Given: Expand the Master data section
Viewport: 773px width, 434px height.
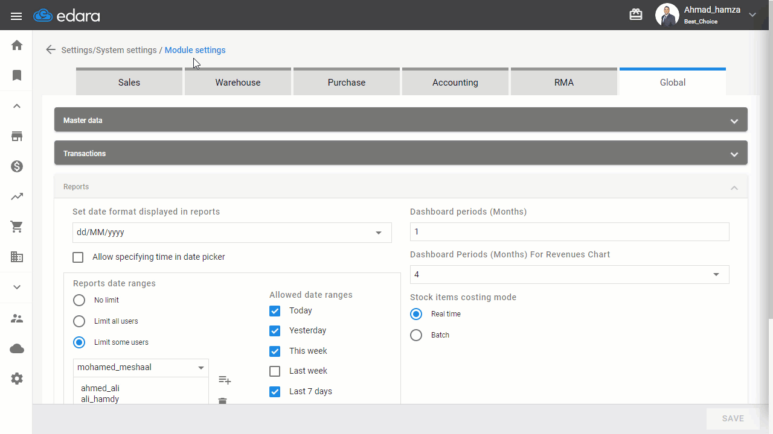Looking at the screenshot, I should [x=401, y=120].
